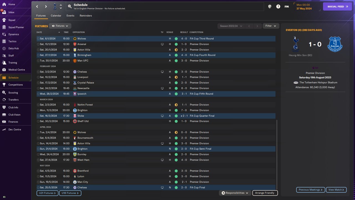Viewport: 355px width, 200px height.
Task: Open the Tactics board icon
Action: [x=4, y=41]
